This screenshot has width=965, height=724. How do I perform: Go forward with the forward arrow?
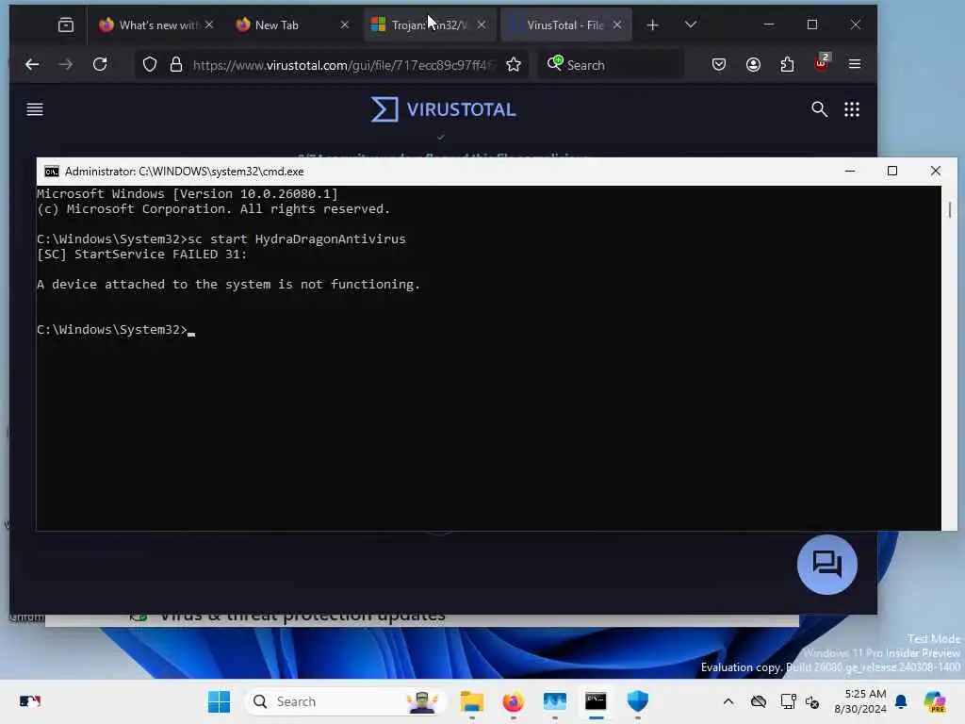click(65, 64)
